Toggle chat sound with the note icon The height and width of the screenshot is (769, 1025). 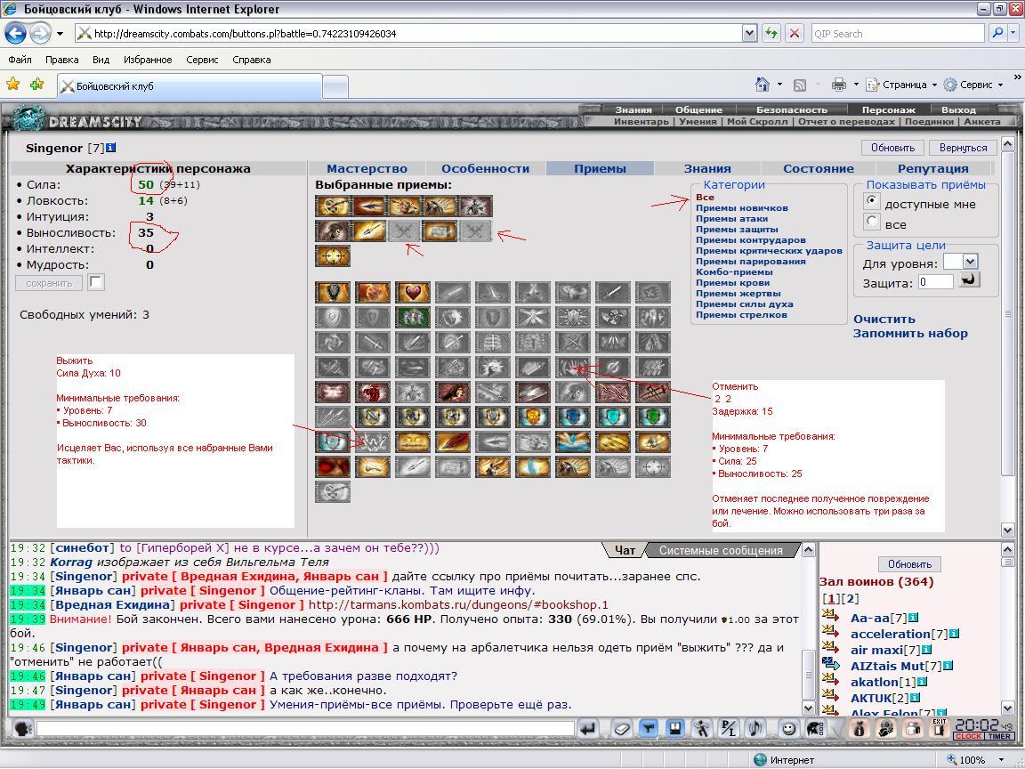pyautogui.click(x=755, y=728)
